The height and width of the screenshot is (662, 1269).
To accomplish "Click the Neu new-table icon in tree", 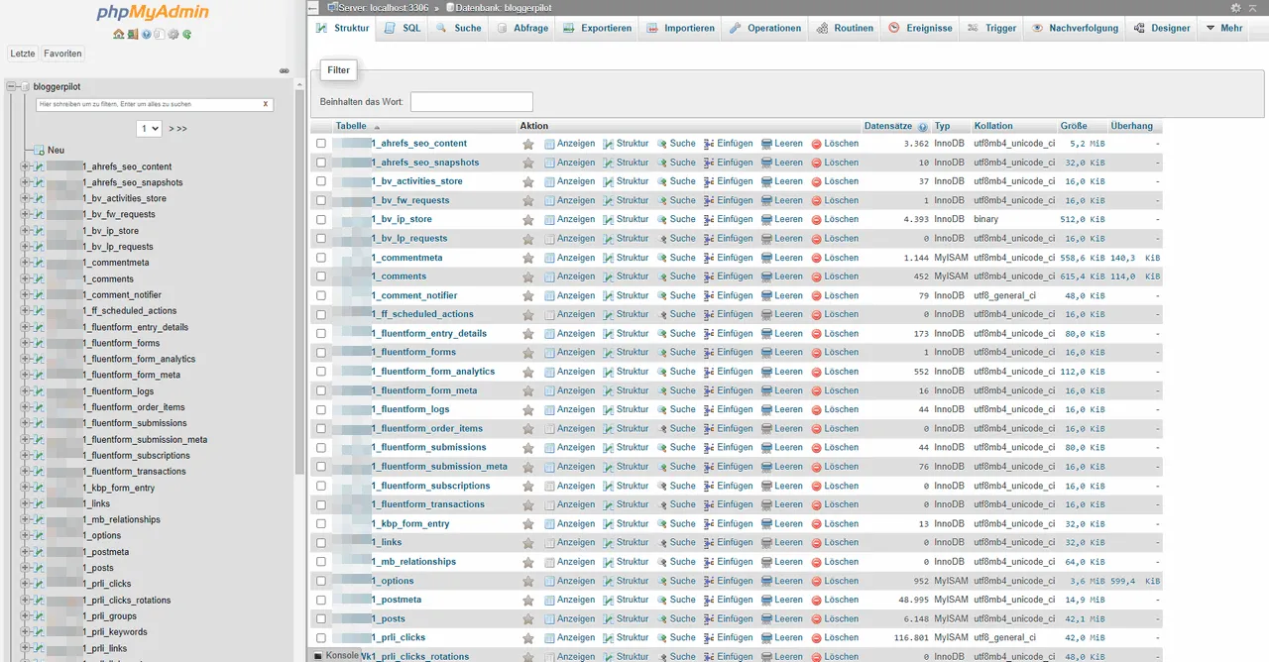I will point(40,151).
